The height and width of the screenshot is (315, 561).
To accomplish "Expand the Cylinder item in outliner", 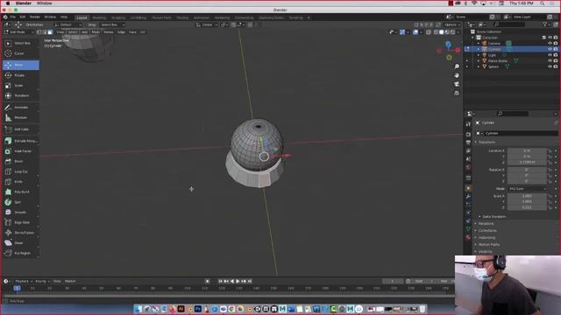I will click(x=479, y=49).
